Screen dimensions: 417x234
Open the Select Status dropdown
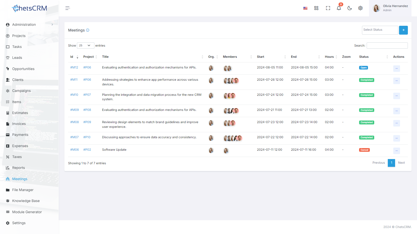click(x=380, y=30)
